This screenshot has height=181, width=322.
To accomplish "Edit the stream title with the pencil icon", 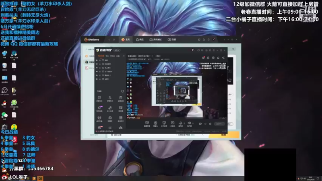I will [144, 59].
